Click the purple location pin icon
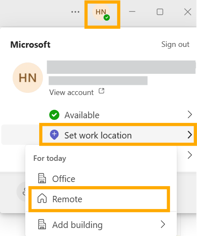This screenshot has height=236, width=197. point(54,135)
